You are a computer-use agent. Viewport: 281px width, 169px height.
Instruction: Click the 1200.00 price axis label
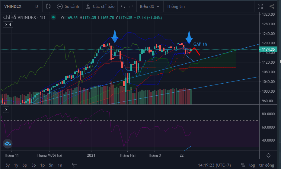[x=268, y=43]
